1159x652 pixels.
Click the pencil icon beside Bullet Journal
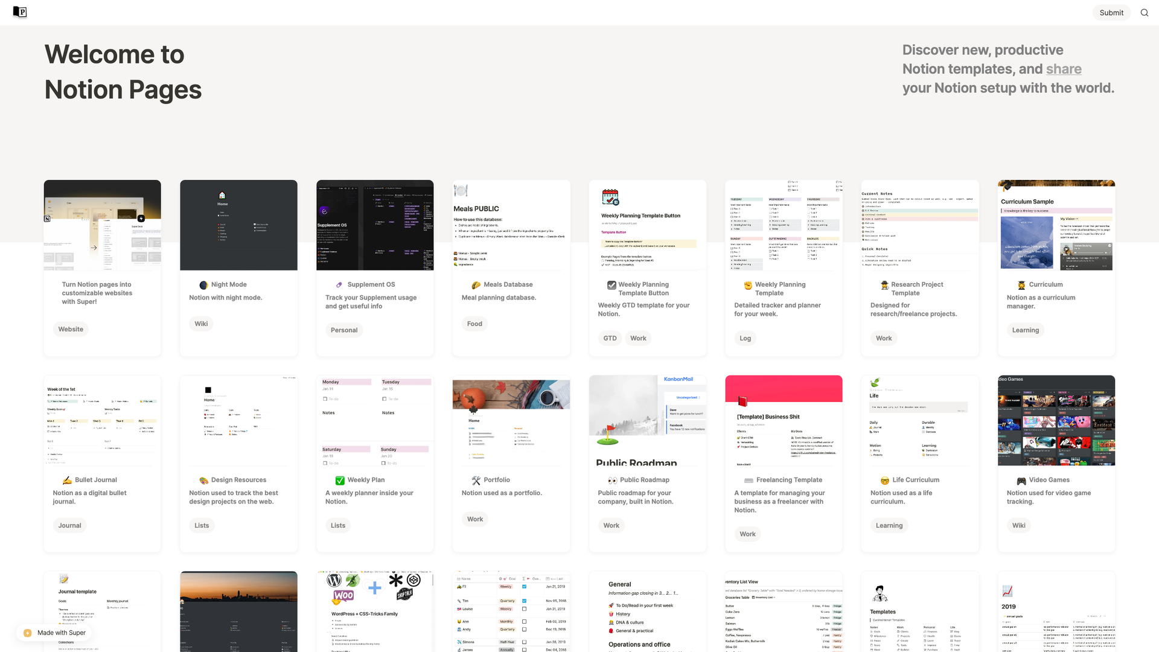pyautogui.click(x=68, y=479)
